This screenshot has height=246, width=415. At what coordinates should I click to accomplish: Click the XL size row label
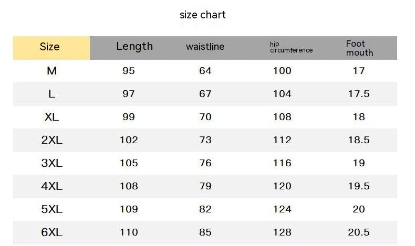coord(51,117)
